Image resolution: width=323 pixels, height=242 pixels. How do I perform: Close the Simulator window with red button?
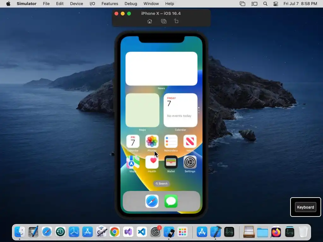pos(116,14)
